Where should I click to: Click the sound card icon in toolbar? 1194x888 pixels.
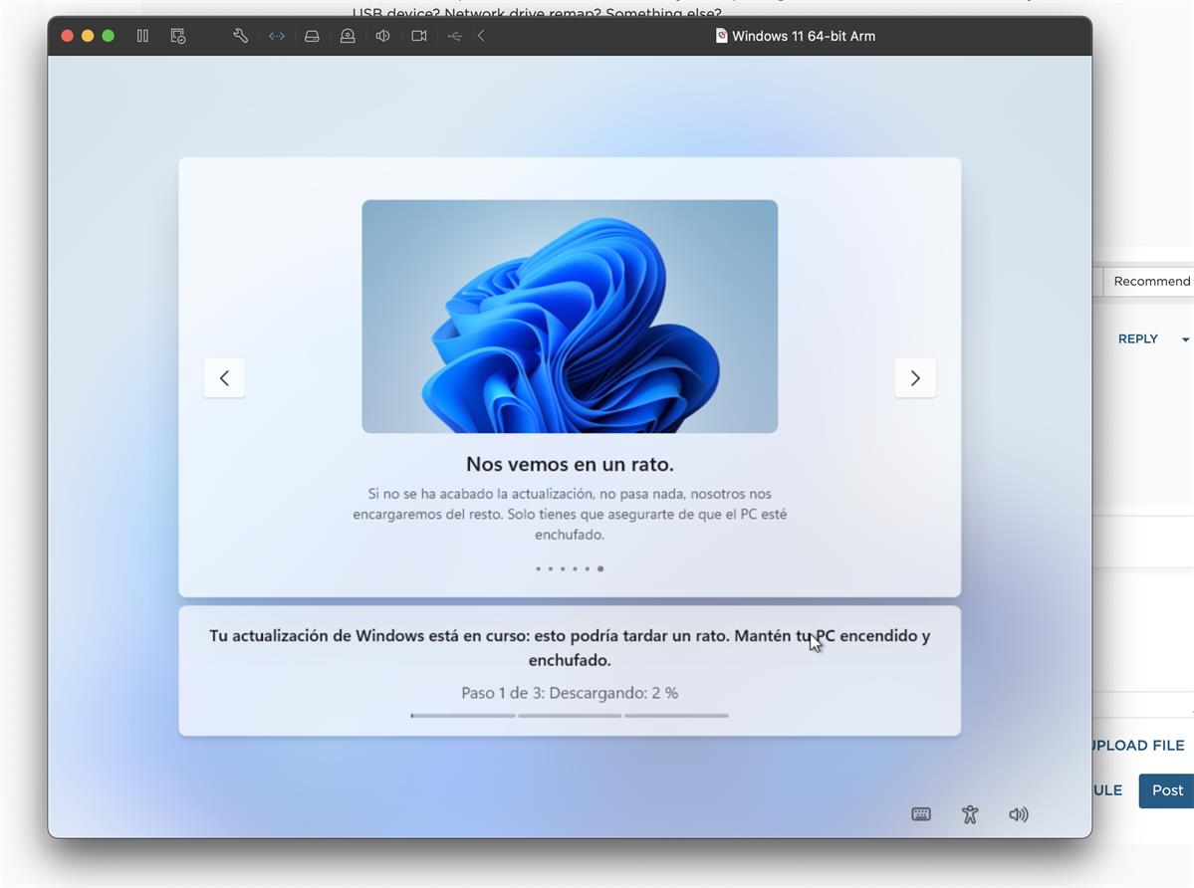(x=383, y=36)
